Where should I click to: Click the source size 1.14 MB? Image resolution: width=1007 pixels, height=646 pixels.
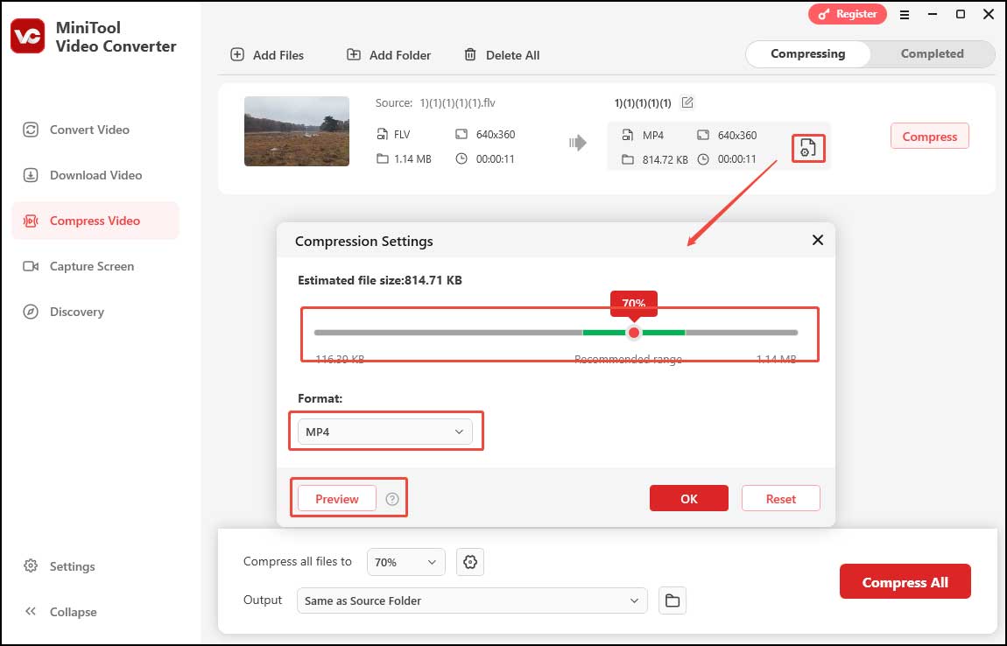[412, 159]
